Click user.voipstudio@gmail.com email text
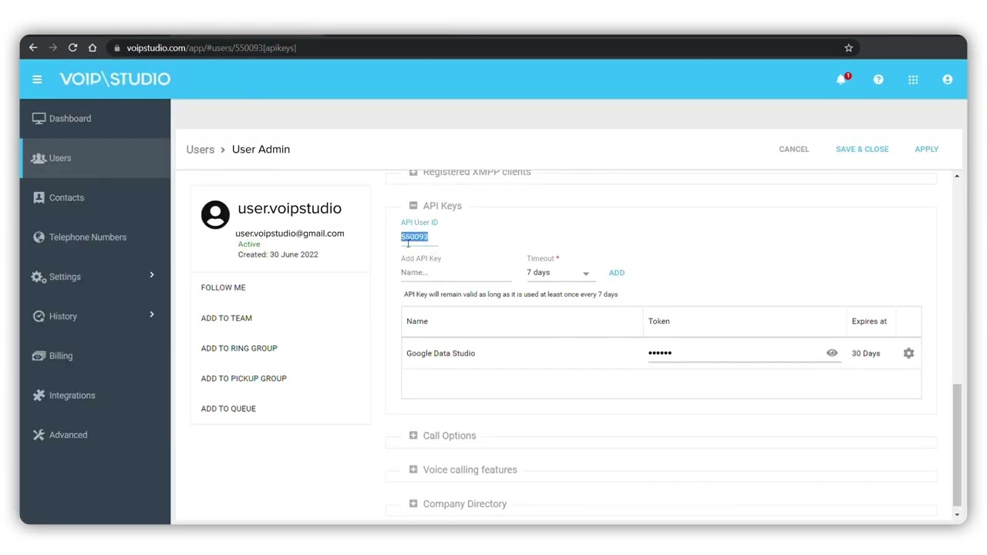This screenshot has width=987, height=555. pyautogui.click(x=290, y=234)
